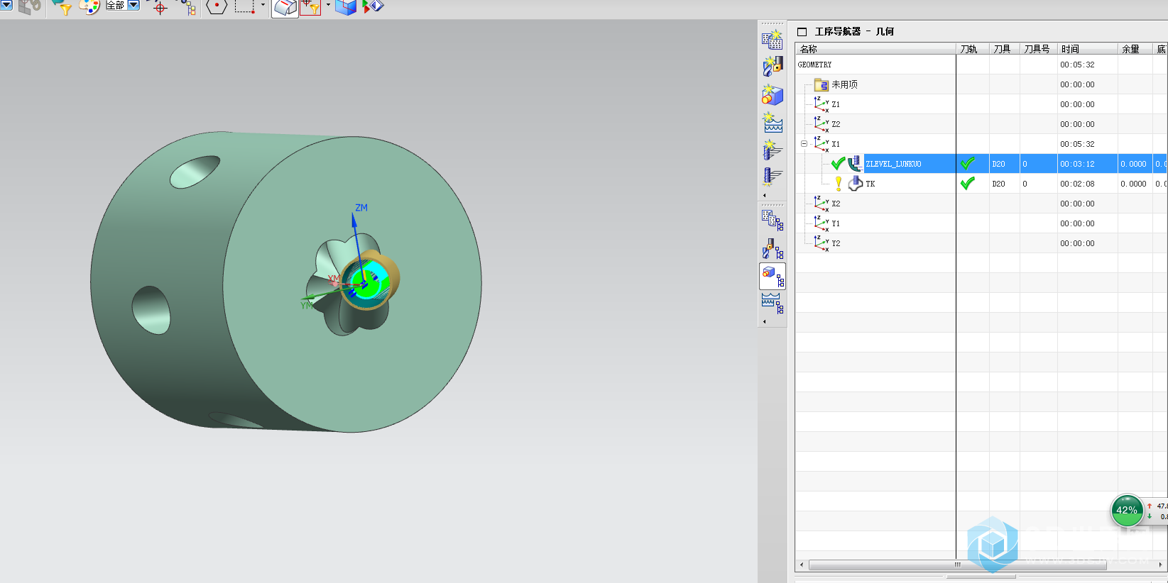Select the Z2 tree item
Viewport: 1168px width, 583px height.
pyautogui.click(x=836, y=124)
